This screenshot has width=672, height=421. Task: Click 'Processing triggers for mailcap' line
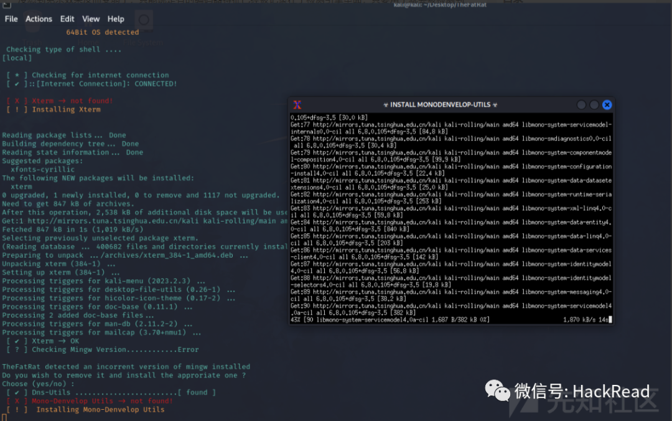(101, 333)
